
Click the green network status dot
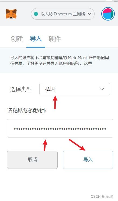tap(36, 14)
